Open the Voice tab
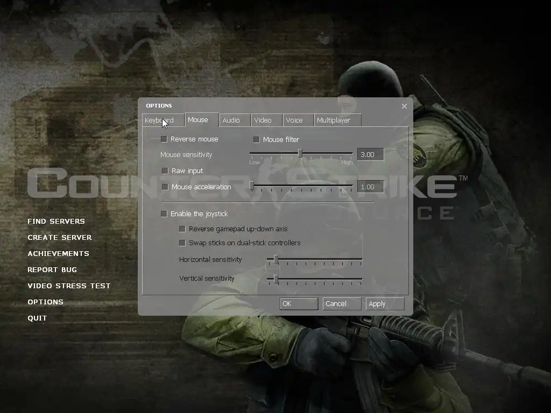Image resolution: width=551 pixels, height=413 pixels. click(x=298, y=120)
